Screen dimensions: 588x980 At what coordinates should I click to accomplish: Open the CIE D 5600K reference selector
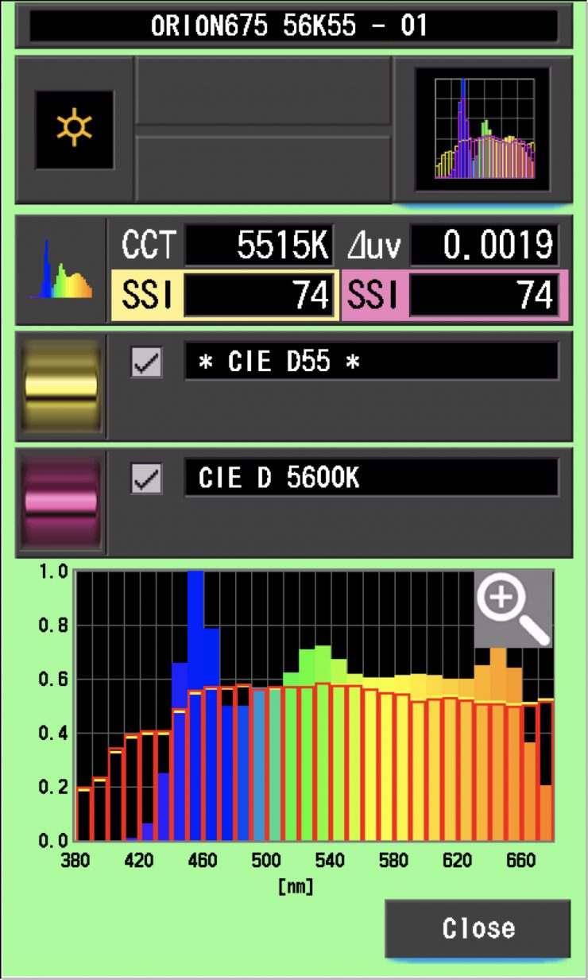(x=371, y=478)
